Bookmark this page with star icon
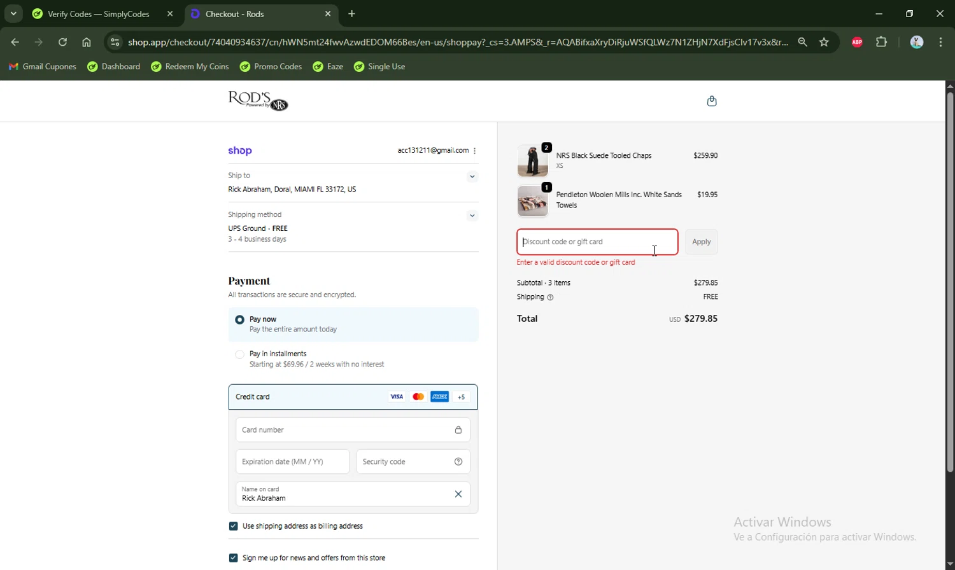955x570 pixels. click(x=824, y=43)
